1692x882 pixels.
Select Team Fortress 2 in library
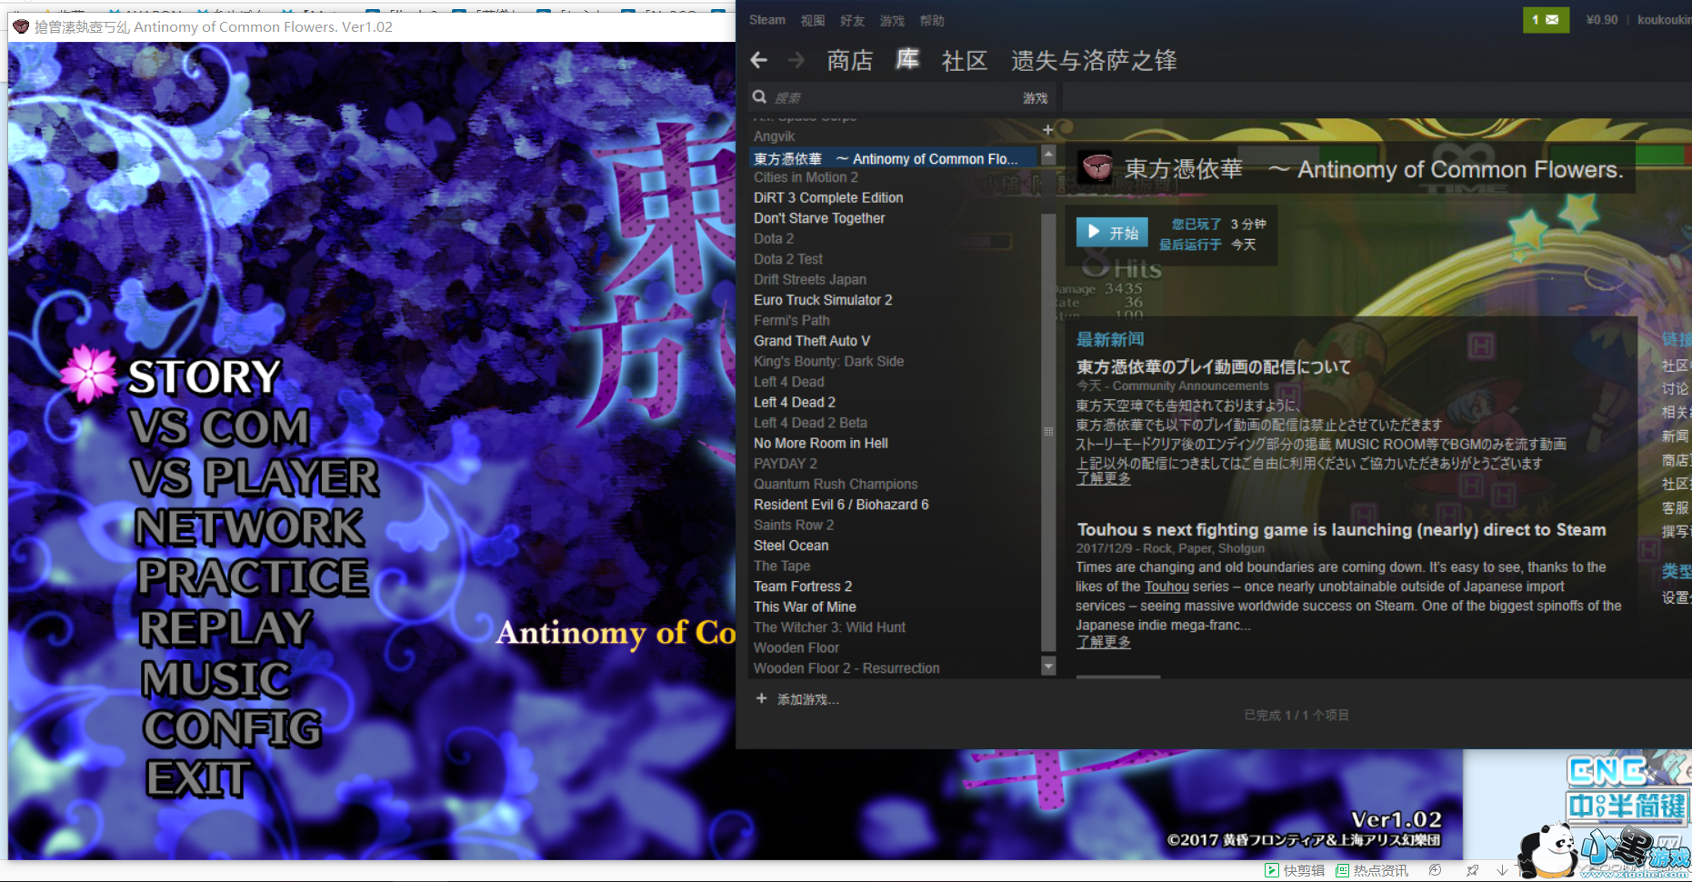803,586
